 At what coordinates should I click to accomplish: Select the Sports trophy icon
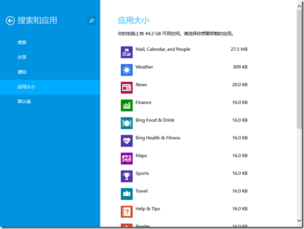point(127,176)
